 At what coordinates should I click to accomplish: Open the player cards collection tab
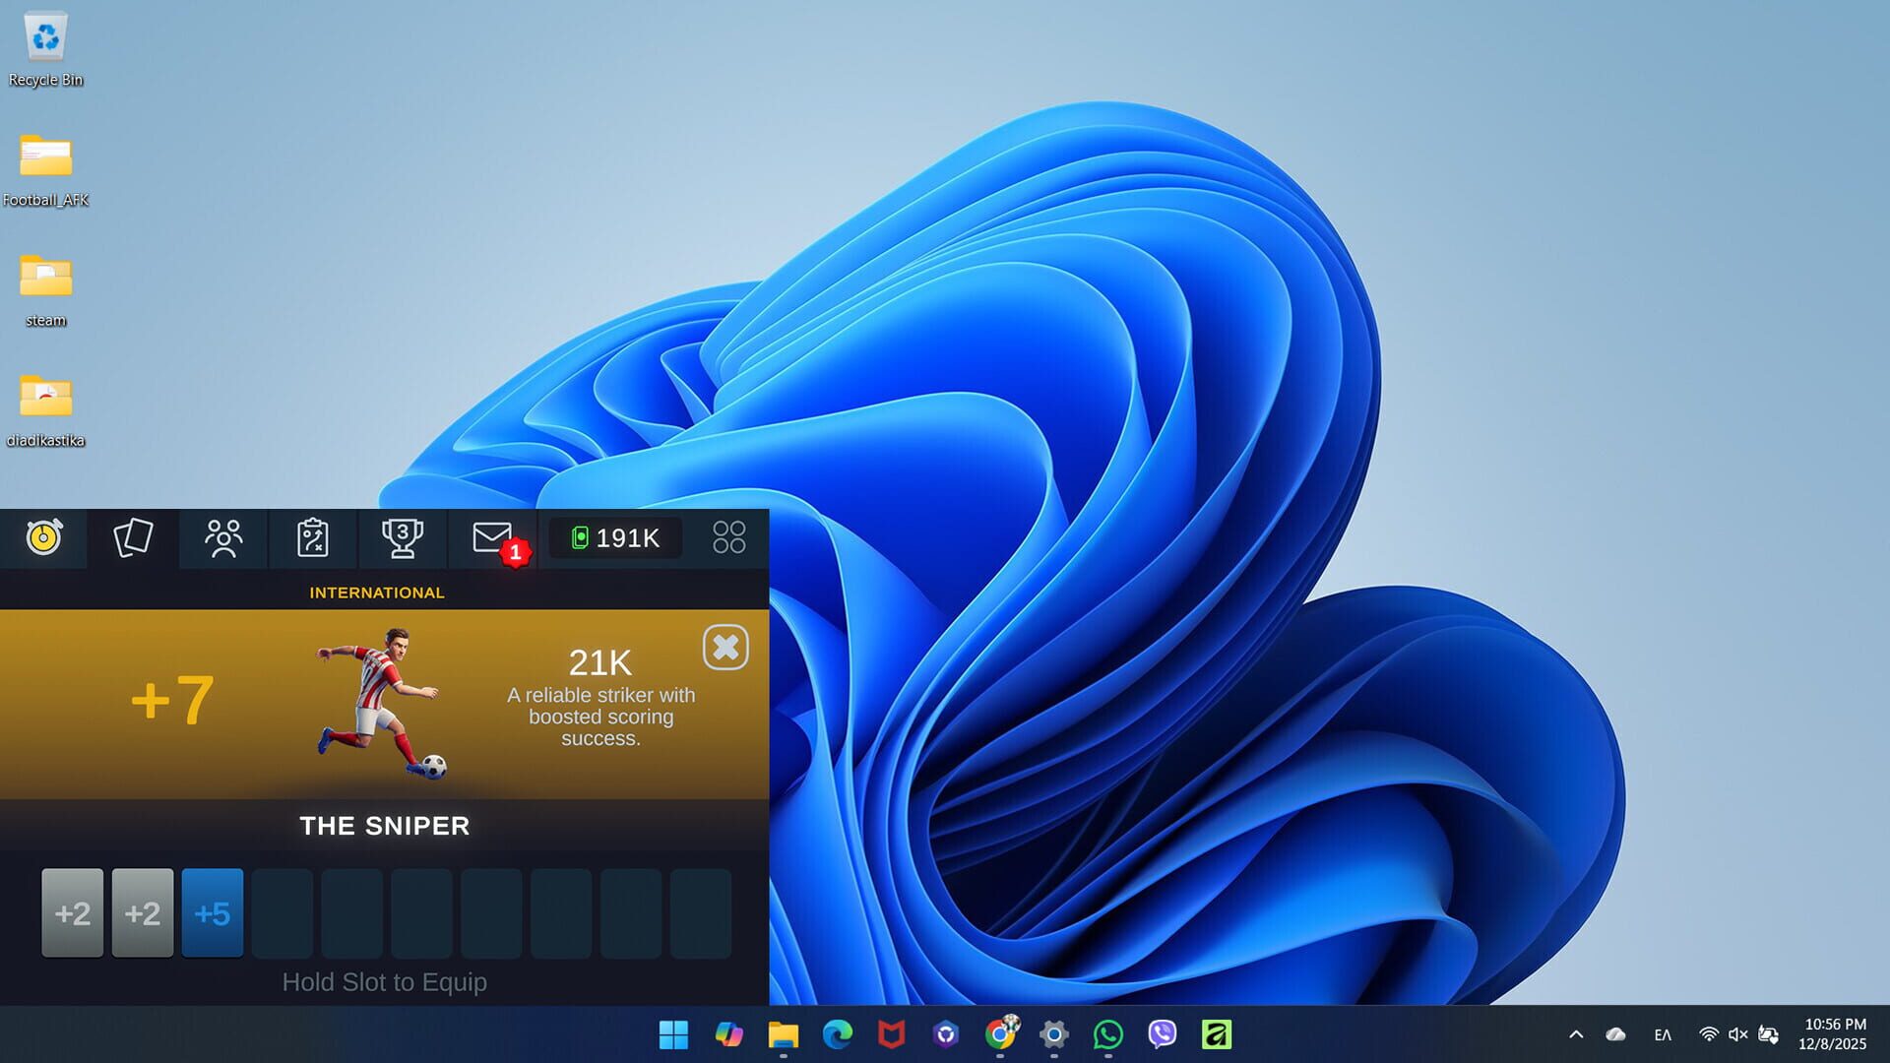pyautogui.click(x=134, y=538)
